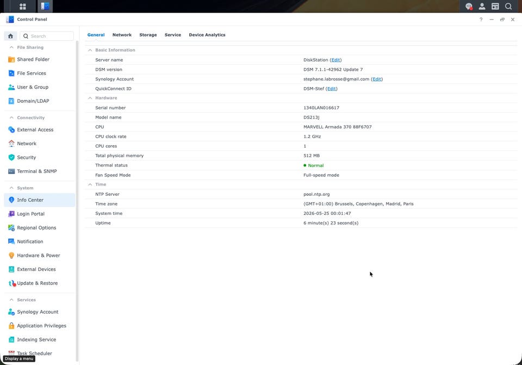
Task: Switch to the General tab
Action: (96, 35)
